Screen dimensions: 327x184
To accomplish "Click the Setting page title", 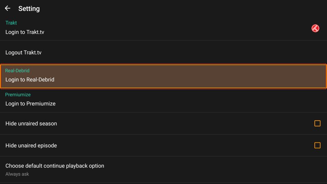I will [x=29, y=9].
